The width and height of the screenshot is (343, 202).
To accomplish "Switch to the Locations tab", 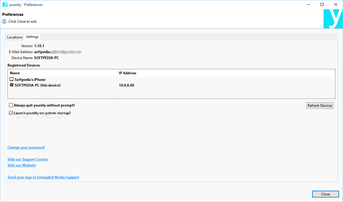I will (15, 37).
